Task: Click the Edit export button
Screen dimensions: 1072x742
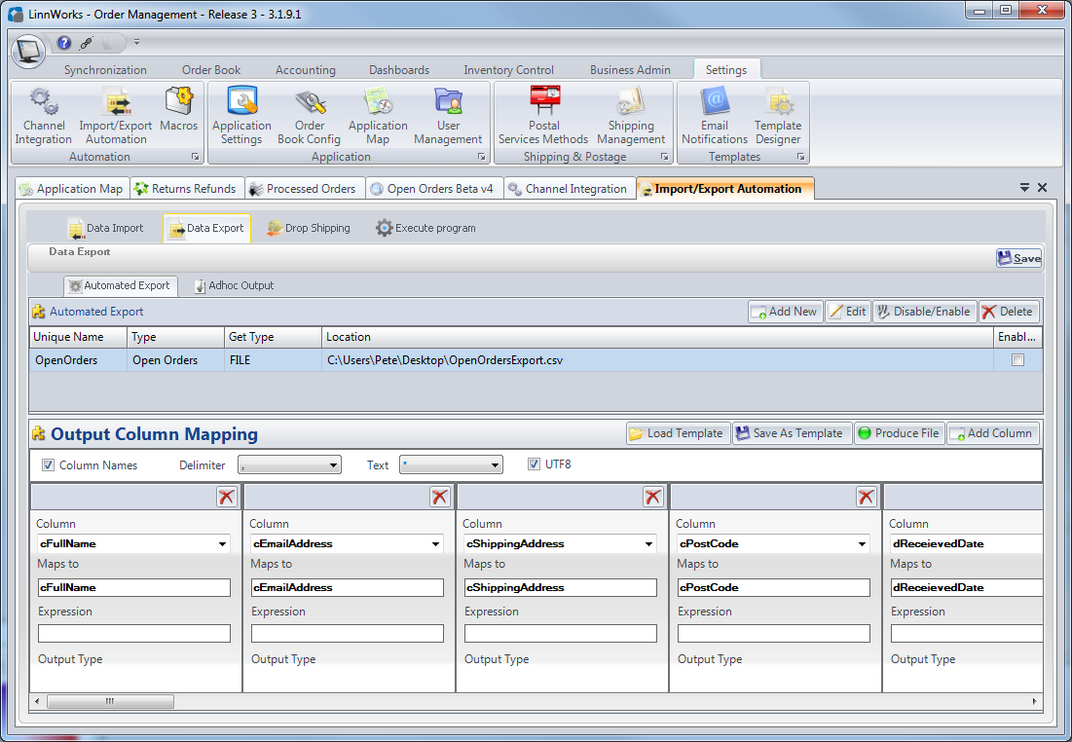Action: (x=848, y=312)
